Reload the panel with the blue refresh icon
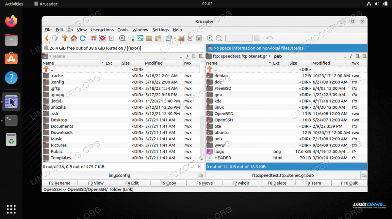The width and height of the screenshot is (392, 219). [x=83, y=39]
